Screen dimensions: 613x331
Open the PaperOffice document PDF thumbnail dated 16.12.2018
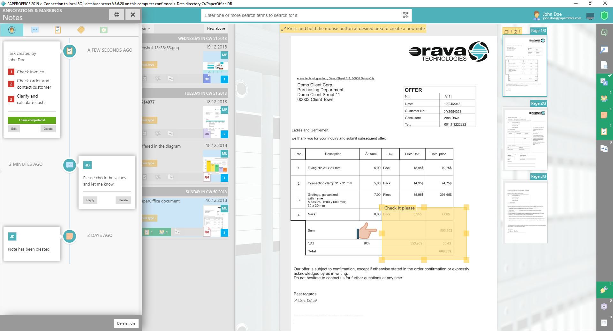pos(216,221)
